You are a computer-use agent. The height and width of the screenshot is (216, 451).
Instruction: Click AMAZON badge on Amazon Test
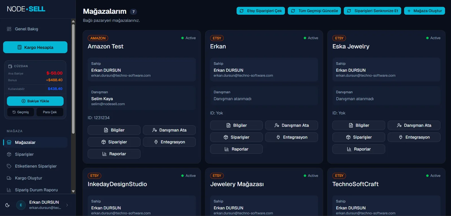coord(98,38)
